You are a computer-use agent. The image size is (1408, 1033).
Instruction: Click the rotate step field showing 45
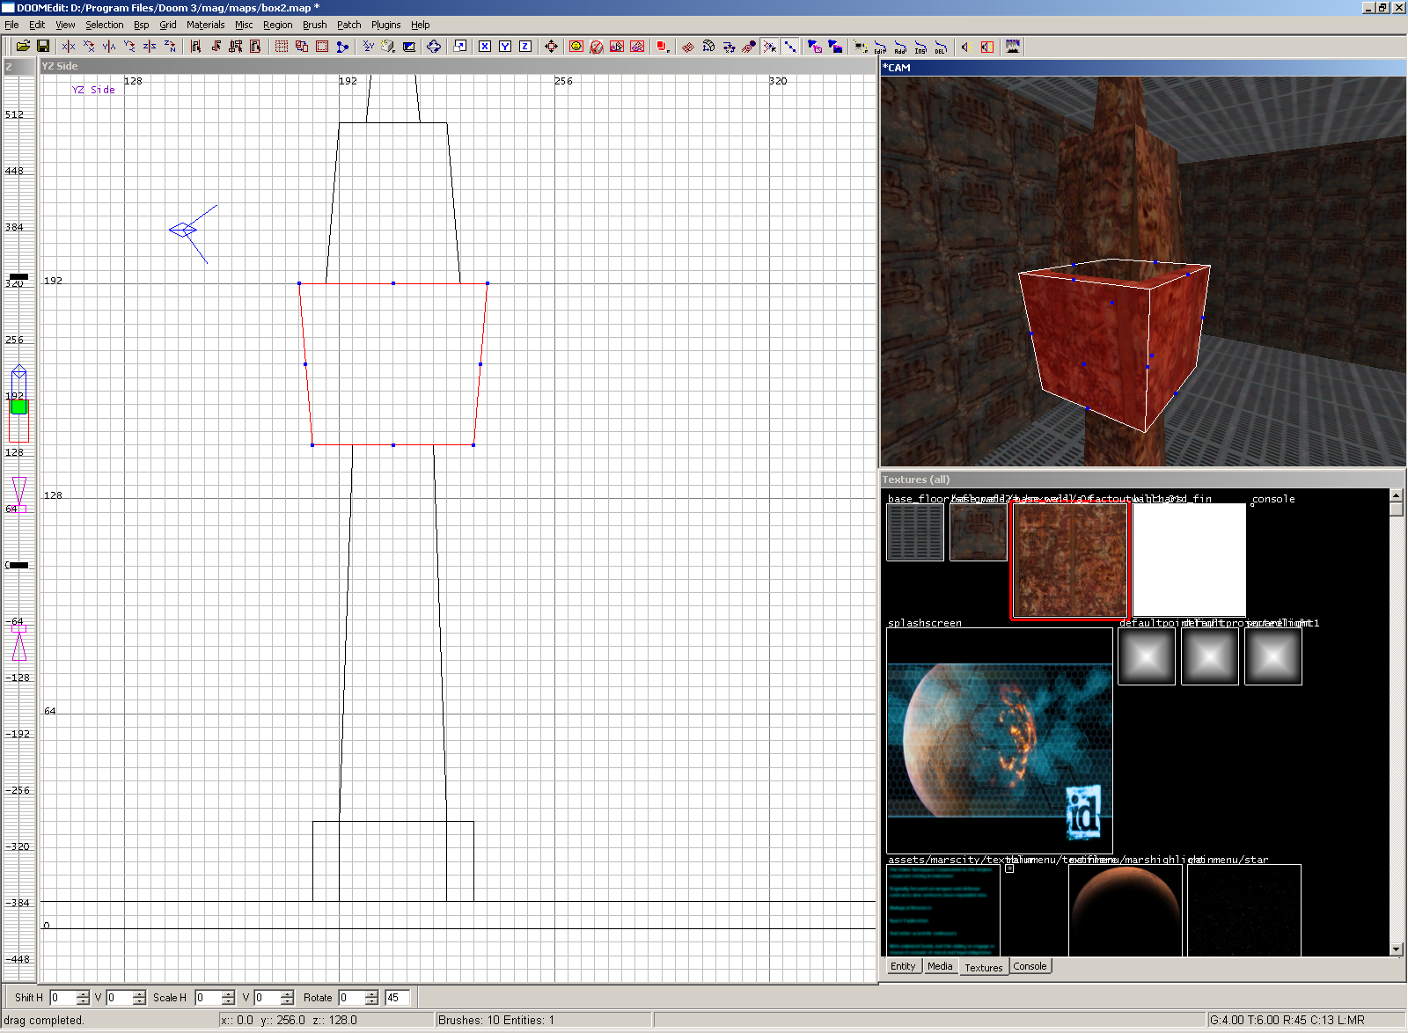(398, 997)
